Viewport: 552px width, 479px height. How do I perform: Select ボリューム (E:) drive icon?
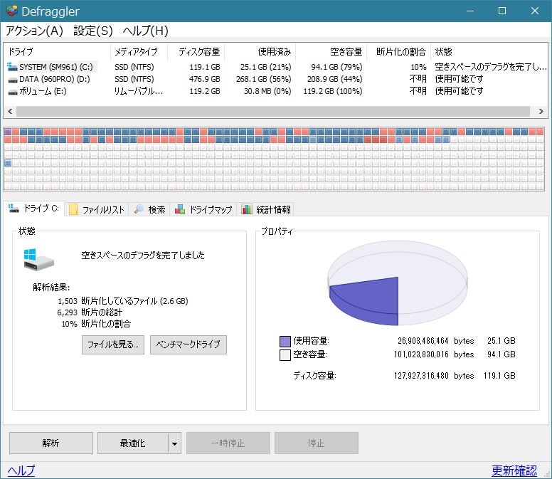coord(12,92)
